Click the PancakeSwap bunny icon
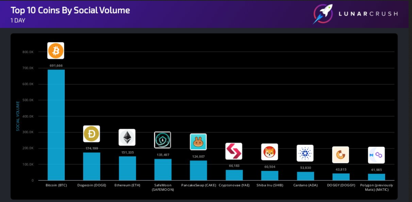Screen dimensions: 412x202 click(198, 142)
